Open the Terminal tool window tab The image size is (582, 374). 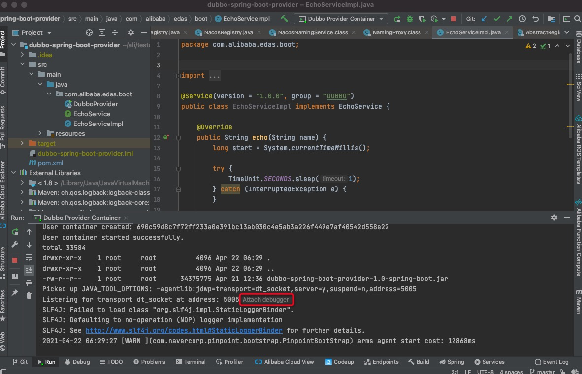[x=190, y=362]
